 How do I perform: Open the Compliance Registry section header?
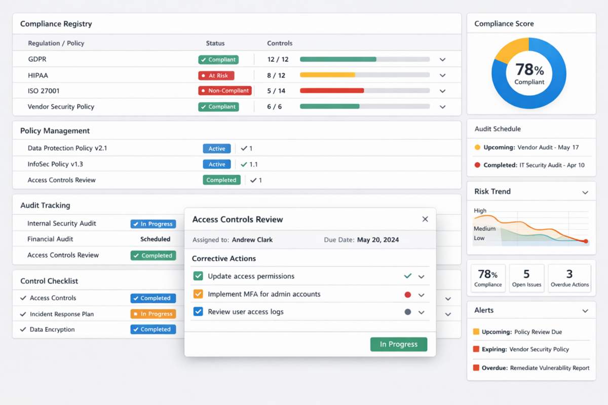(56, 23)
